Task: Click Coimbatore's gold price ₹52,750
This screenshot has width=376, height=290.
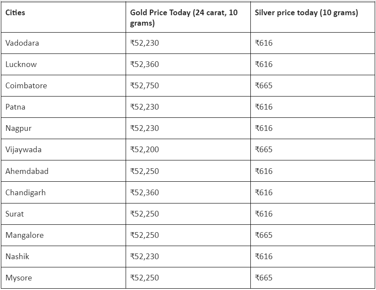Action: (144, 86)
